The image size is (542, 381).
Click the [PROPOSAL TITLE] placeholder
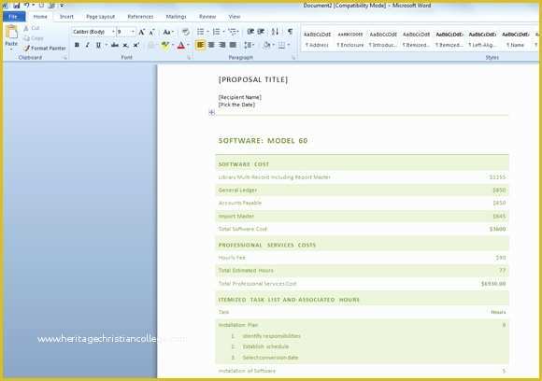pyautogui.click(x=253, y=79)
